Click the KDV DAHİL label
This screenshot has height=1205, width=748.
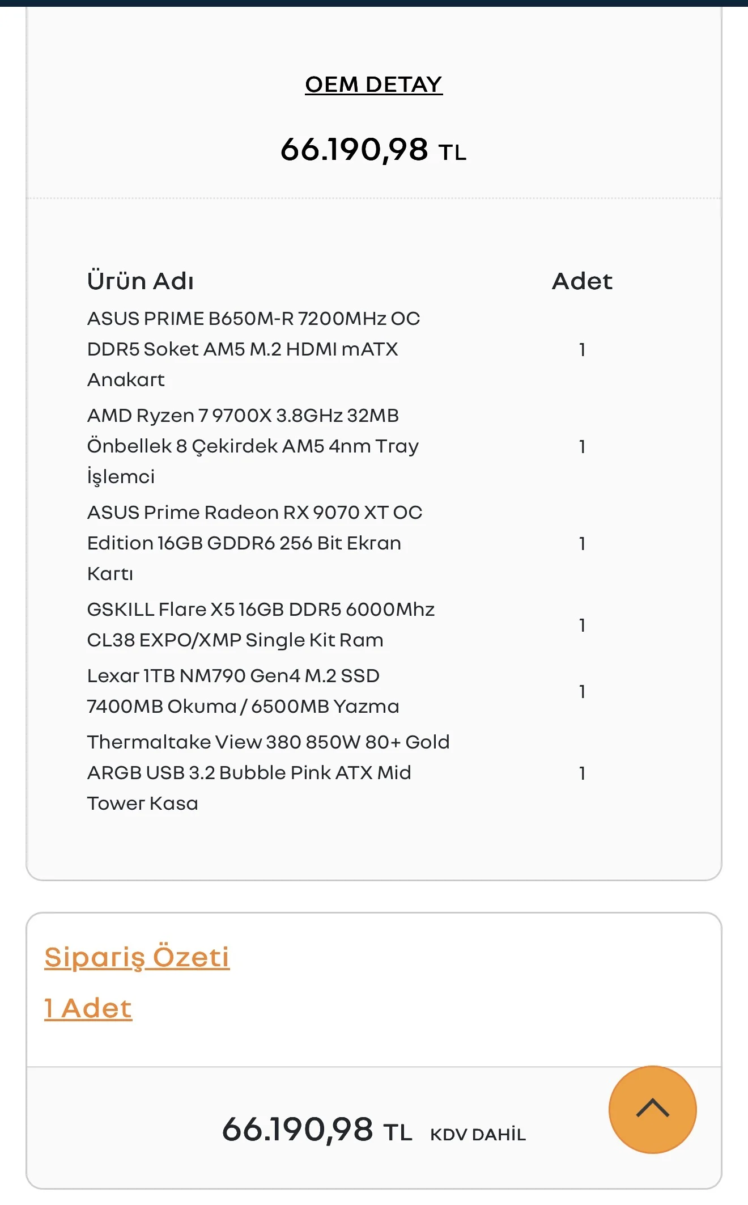point(478,1134)
